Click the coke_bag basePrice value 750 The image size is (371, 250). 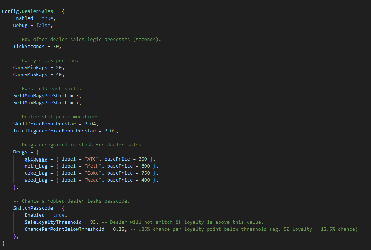pyautogui.click(x=146, y=173)
